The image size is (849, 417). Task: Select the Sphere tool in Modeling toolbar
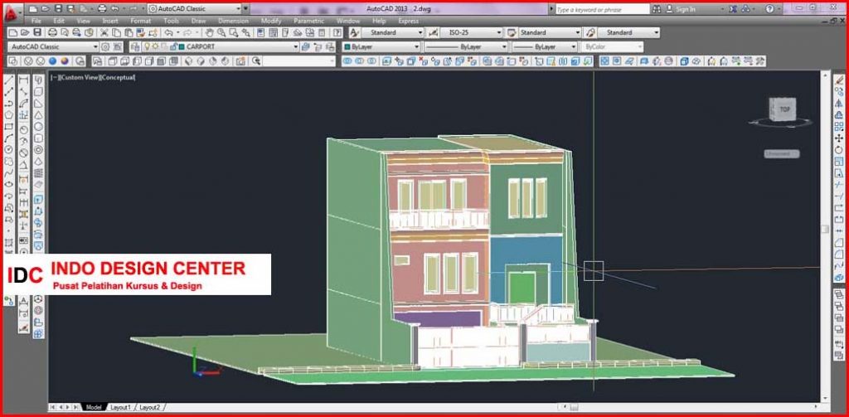(38, 126)
